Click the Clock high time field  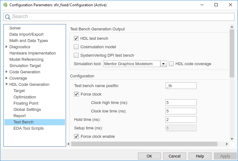[181, 103]
